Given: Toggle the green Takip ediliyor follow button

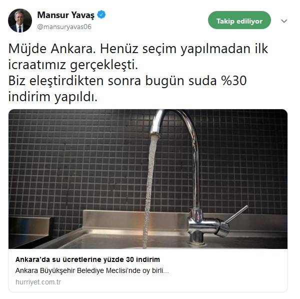Looking at the screenshot, I should [239, 21].
